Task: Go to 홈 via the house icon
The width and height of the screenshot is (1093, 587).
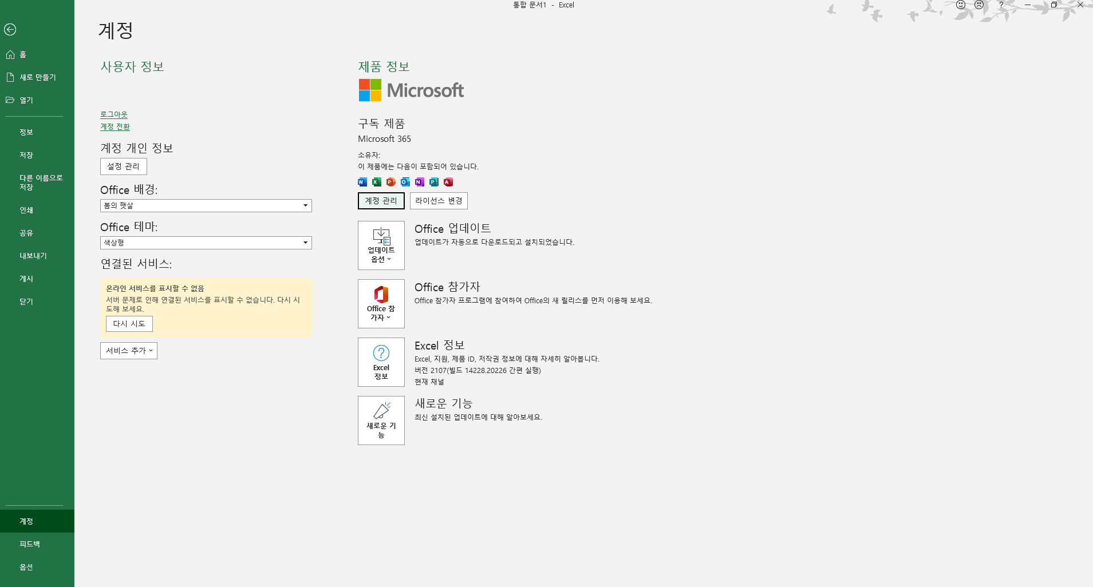Action: pos(10,54)
